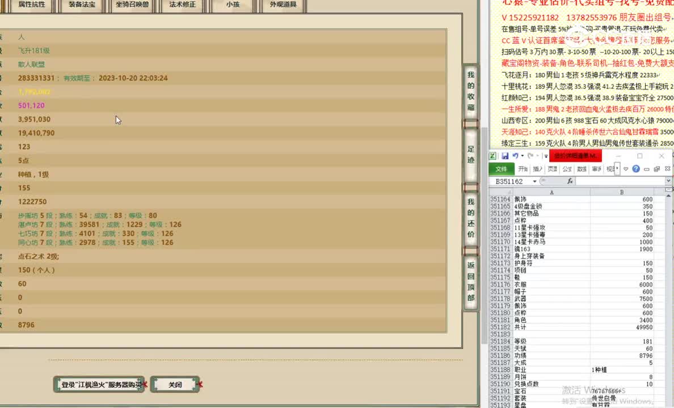
Task: Switch to the 文件 ribbon tab
Action: (502, 169)
